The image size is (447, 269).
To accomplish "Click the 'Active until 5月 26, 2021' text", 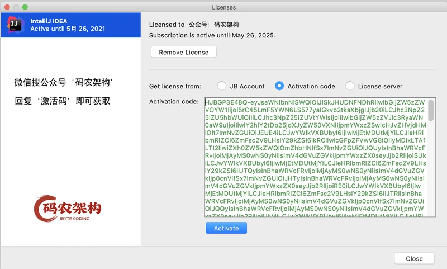I will pos(67,29).
